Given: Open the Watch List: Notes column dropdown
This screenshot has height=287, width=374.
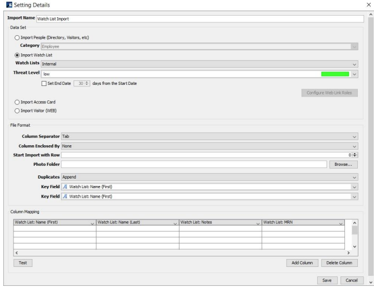Looking at the screenshot, I should 258,223.
